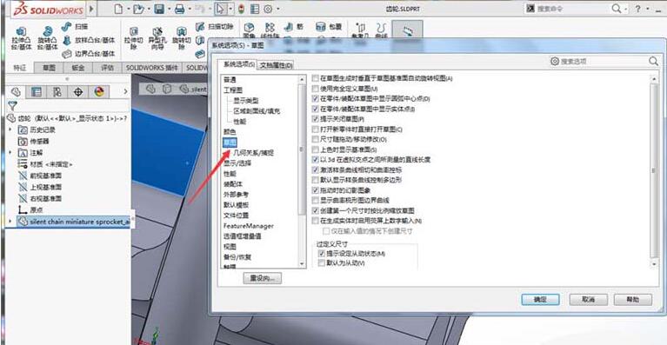The image size is (667, 345).
Task: Enable 使用完全定义草图 checkbox
Action: tap(315, 89)
